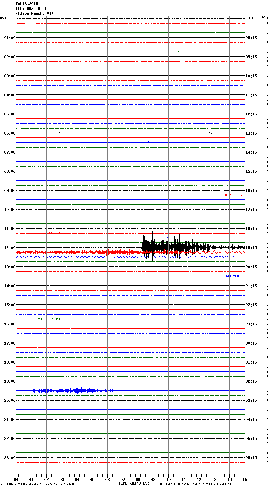Screen dimensions: 270x488
Task: Click the small blue event on the 06:30 trace
Action: (x=147, y=143)
